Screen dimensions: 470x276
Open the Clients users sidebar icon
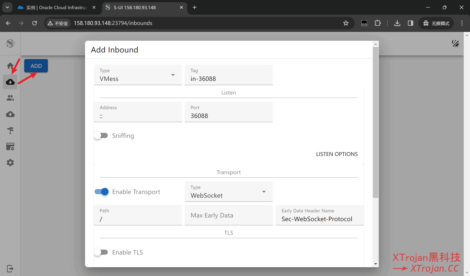[x=10, y=98]
